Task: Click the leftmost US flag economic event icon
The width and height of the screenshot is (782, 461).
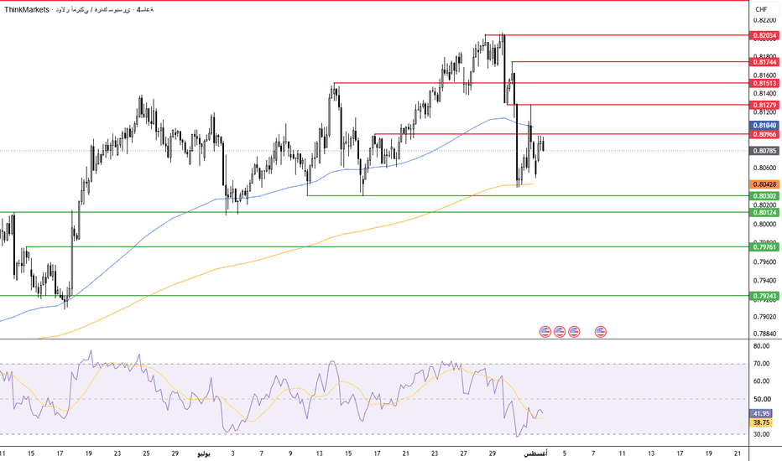Action: coord(545,331)
